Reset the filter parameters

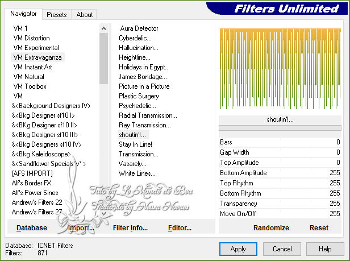click(x=319, y=227)
